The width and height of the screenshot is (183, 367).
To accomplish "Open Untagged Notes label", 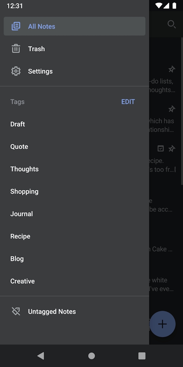I will (52, 311).
